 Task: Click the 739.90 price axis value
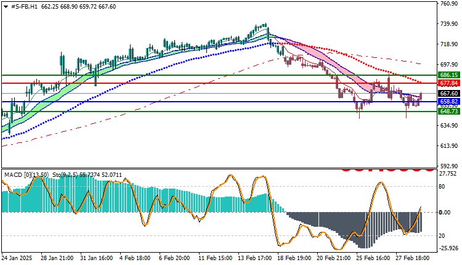click(x=448, y=24)
